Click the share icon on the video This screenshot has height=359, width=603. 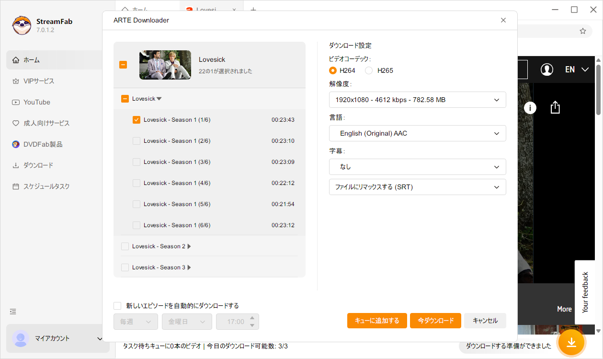pyautogui.click(x=555, y=107)
